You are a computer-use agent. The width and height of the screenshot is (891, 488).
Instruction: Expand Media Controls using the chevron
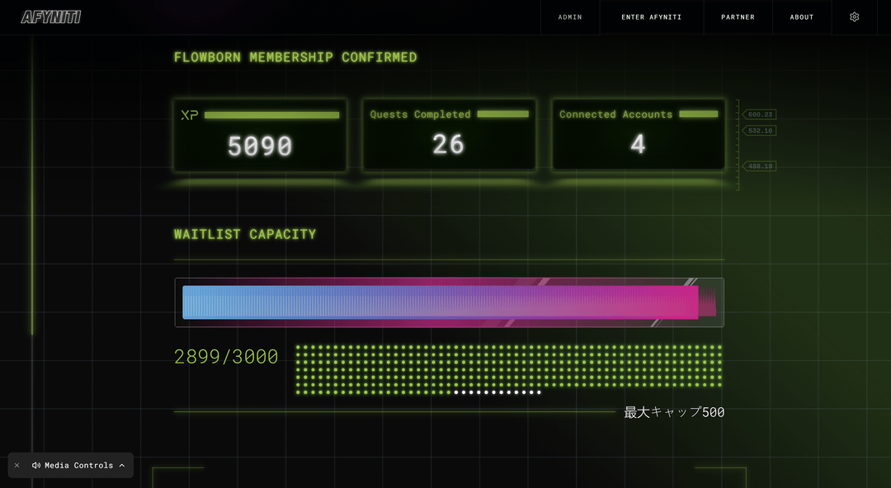point(122,466)
